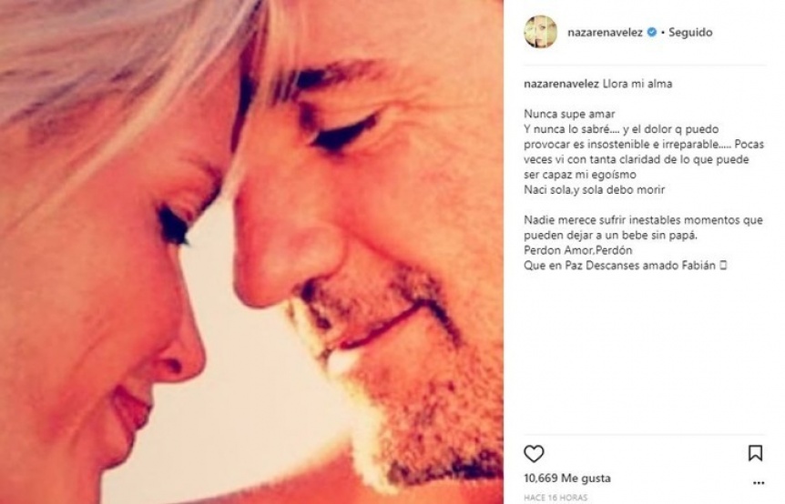Select the caption text Llora mi alma
This screenshot has height=504, width=785.
pos(637,84)
